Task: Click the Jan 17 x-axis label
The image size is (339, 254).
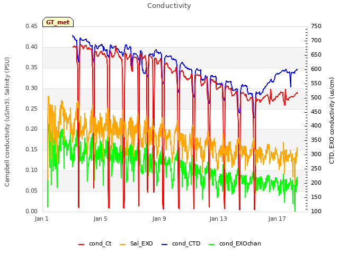Action: point(277,219)
